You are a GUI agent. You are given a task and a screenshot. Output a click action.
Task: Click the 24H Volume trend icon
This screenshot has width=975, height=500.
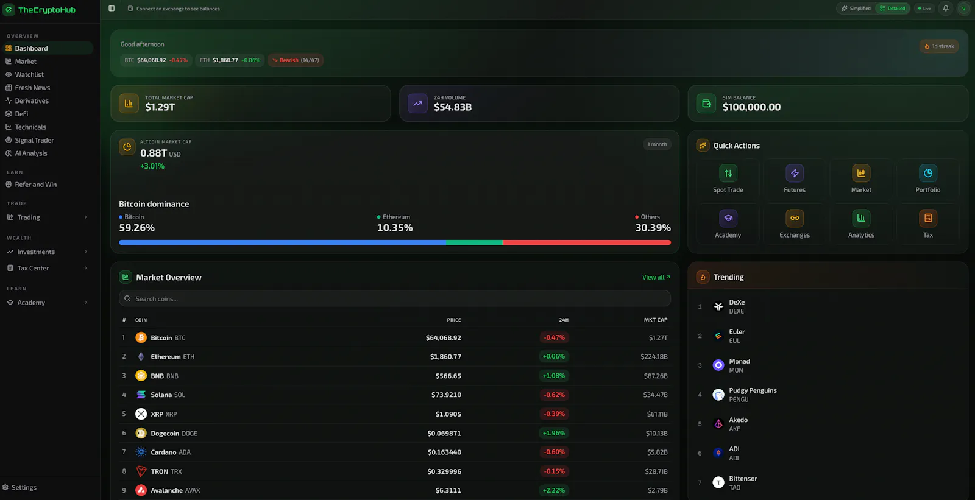417,104
